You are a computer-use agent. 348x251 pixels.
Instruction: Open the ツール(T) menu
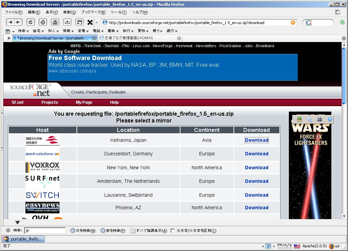[x=119, y=12]
